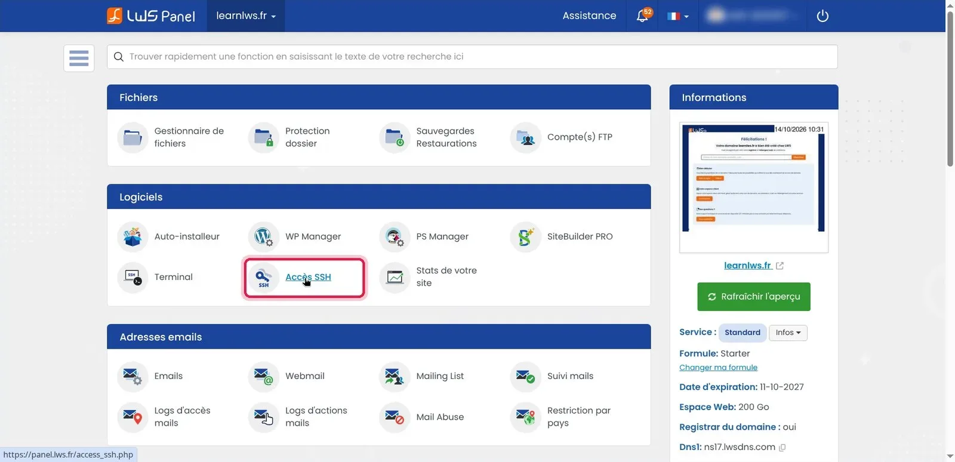The width and height of the screenshot is (955, 462).
Task: Click the Mailing List icon
Action: 395,377
